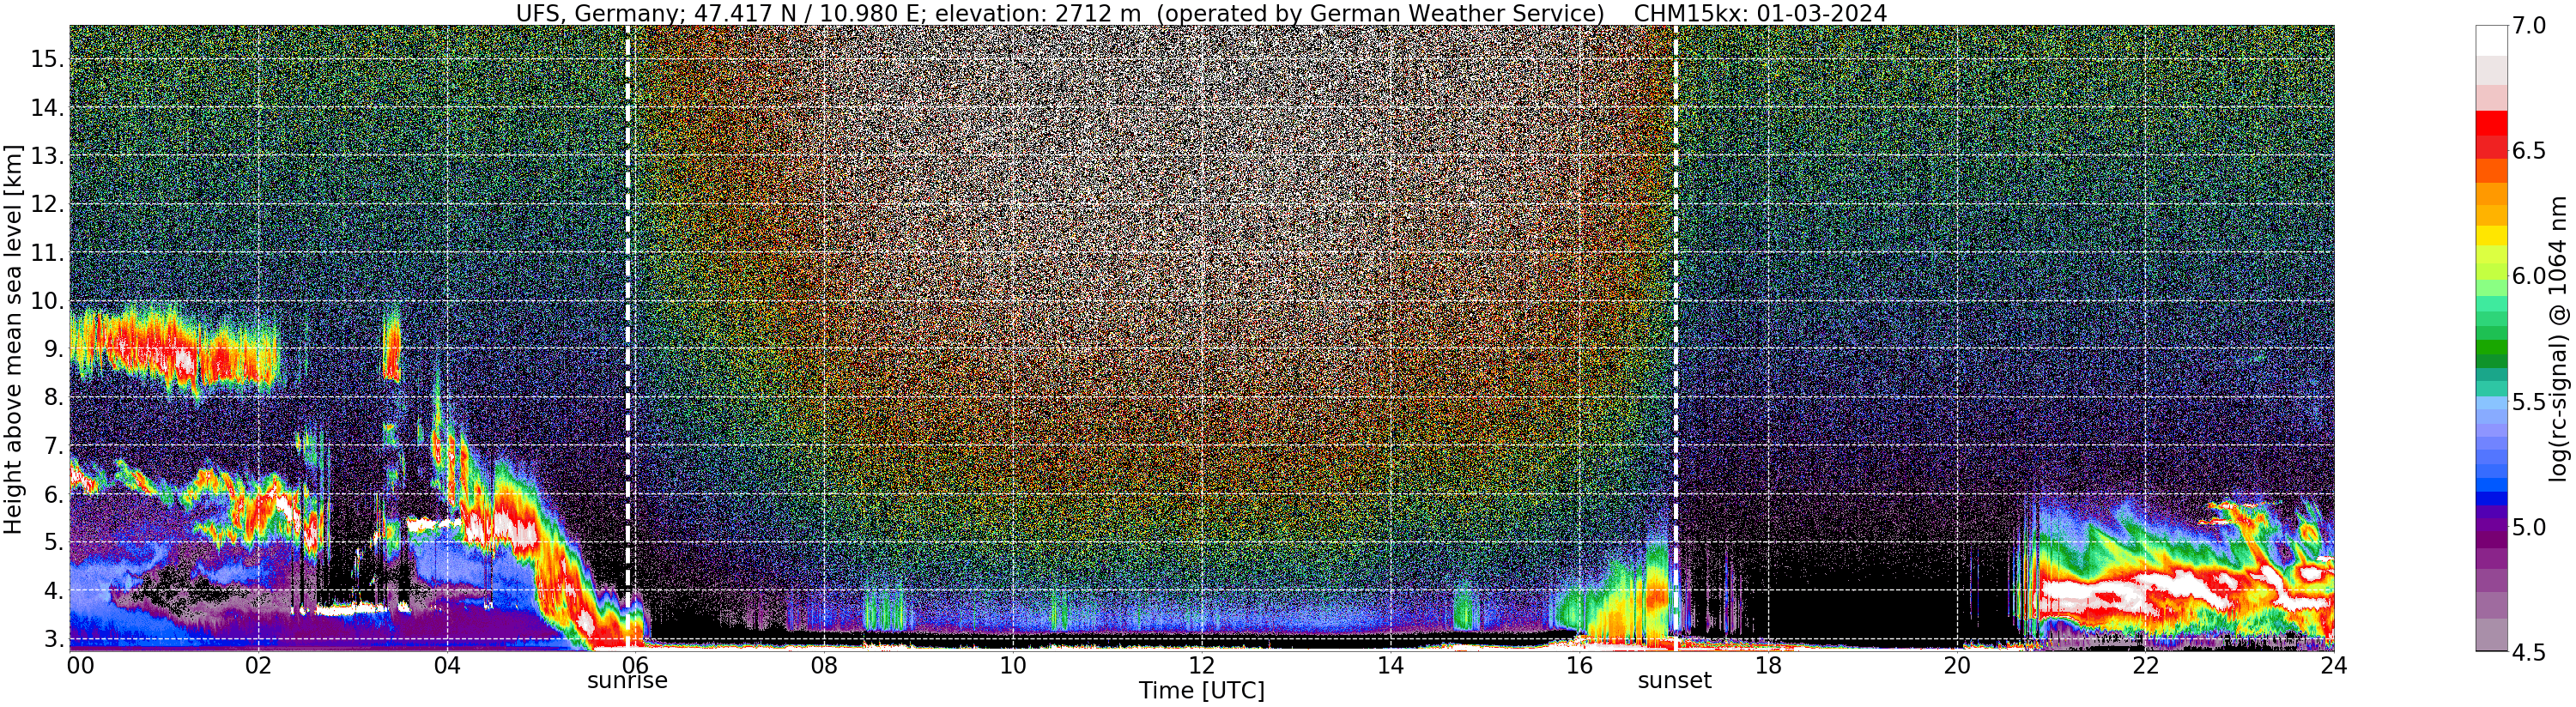Image resolution: width=2576 pixels, height=707 pixels.
Task: Click the x-axis tick label 06
Action: click(635, 666)
